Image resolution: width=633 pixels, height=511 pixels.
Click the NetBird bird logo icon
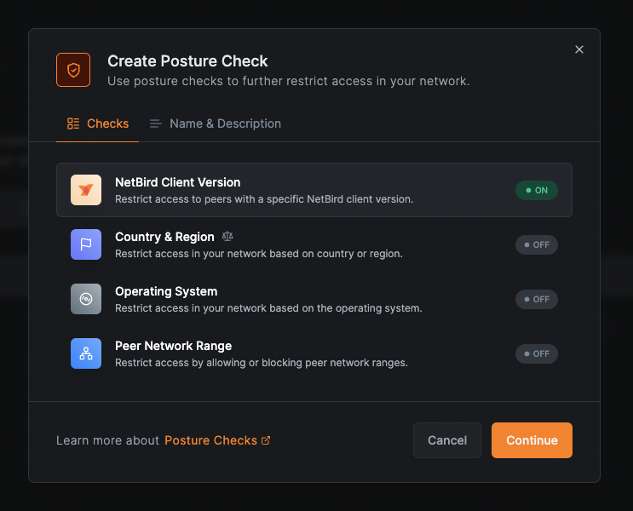(x=86, y=190)
